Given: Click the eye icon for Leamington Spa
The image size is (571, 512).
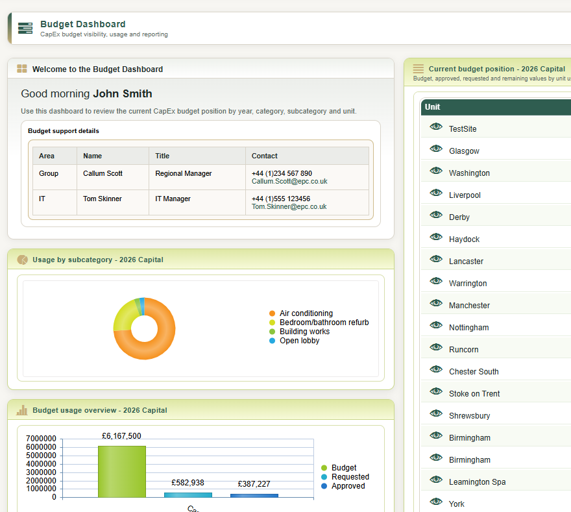Looking at the screenshot, I should [x=436, y=480].
